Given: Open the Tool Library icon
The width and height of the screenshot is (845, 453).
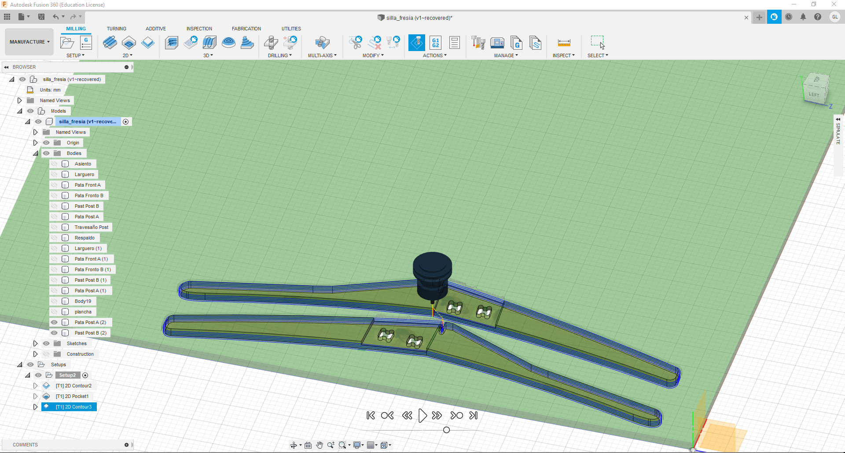Looking at the screenshot, I should [x=478, y=43].
